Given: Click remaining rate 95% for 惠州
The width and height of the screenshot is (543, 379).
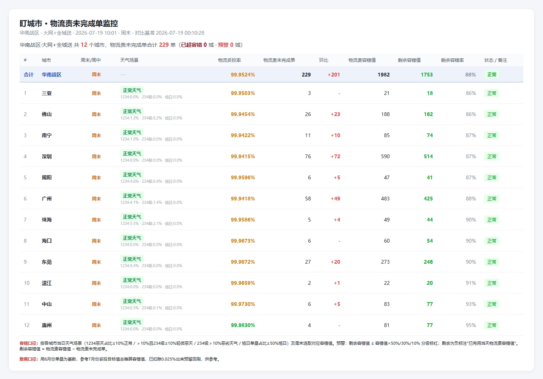Looking at the screenshot, I should 471,325.
